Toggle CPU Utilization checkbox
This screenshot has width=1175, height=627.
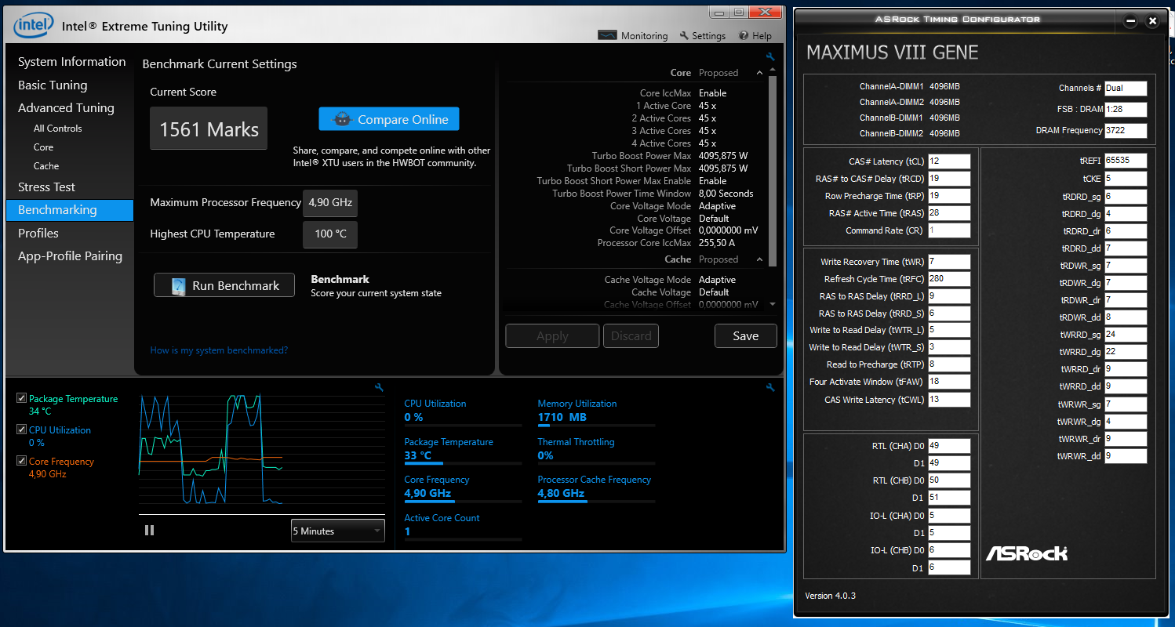point(21,429)
